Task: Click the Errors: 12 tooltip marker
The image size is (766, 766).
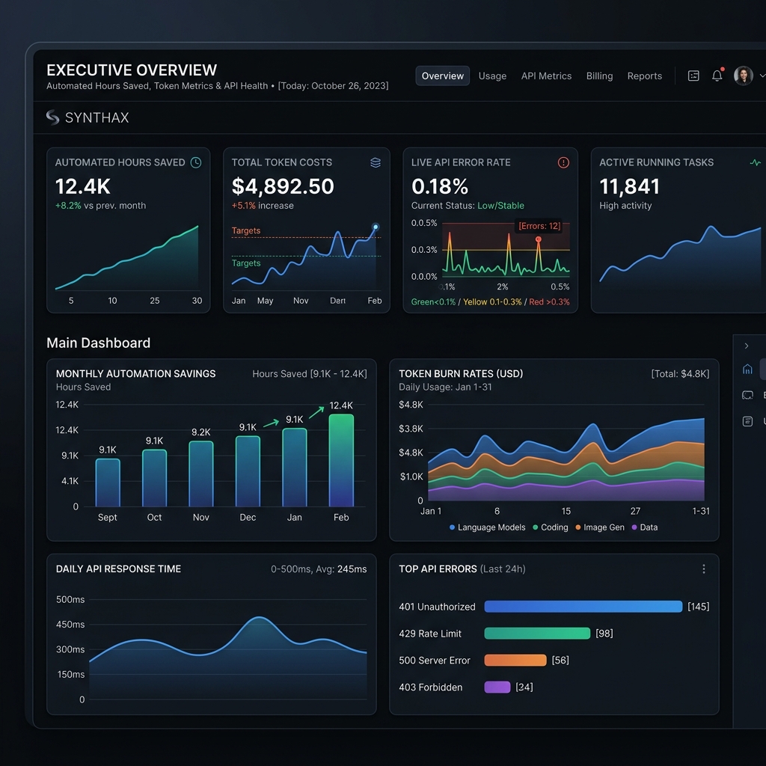Action: pyautogui.click(x=539, y=239)
